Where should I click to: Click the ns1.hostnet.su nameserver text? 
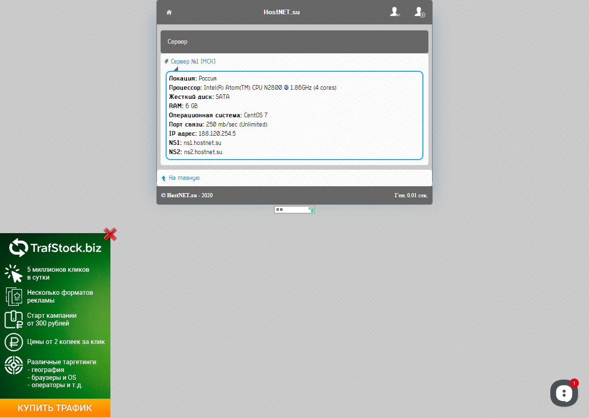pos(202,143)
